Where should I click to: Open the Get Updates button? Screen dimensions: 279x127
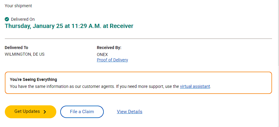coord(31,112)
